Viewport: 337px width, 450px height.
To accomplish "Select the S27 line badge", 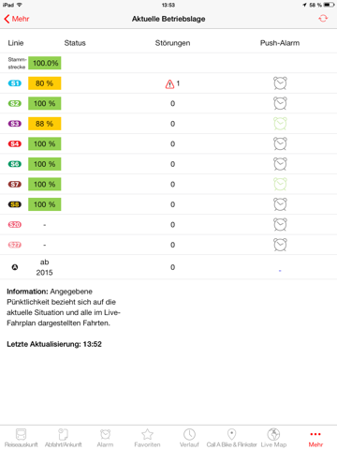I will tap(15, 245).
